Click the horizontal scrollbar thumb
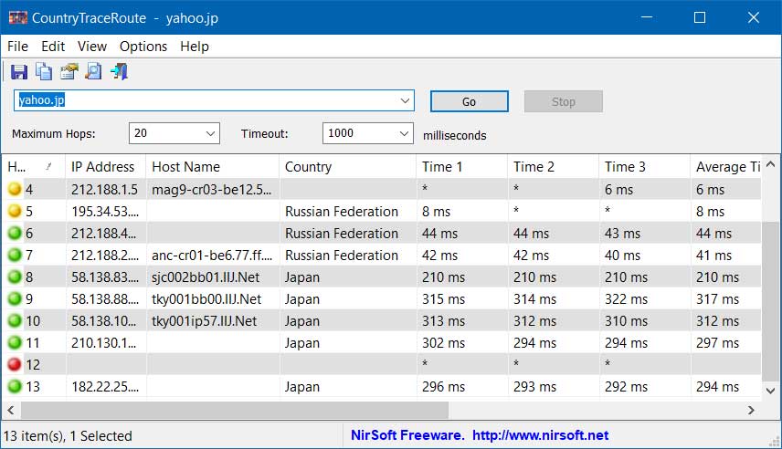Image resolution: width=782 pixels, height=449 pixels. point(235,410)
